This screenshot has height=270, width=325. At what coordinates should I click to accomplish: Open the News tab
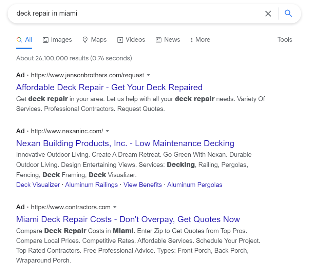click(168, 40)
